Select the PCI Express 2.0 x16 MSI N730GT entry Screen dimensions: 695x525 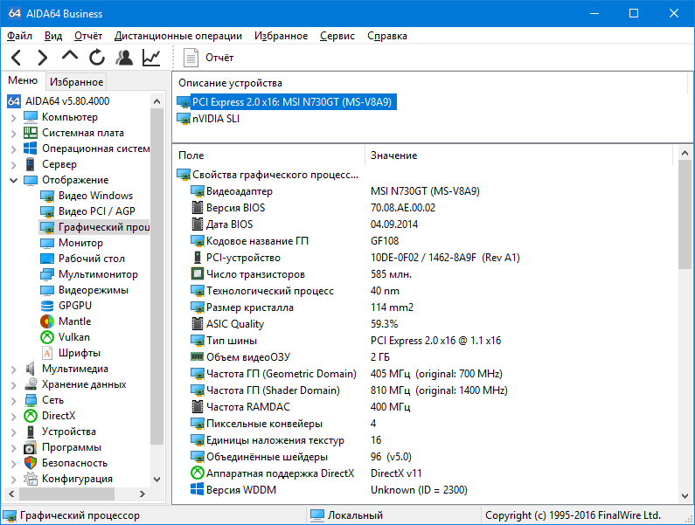[292, 102]
